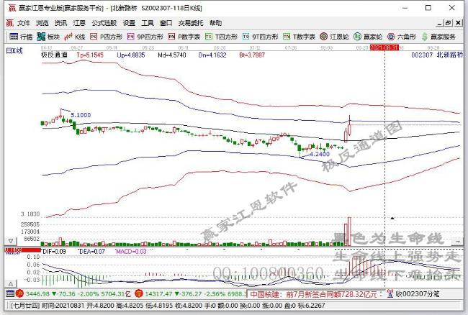Open the P数字表 tool

pos(184,37)
